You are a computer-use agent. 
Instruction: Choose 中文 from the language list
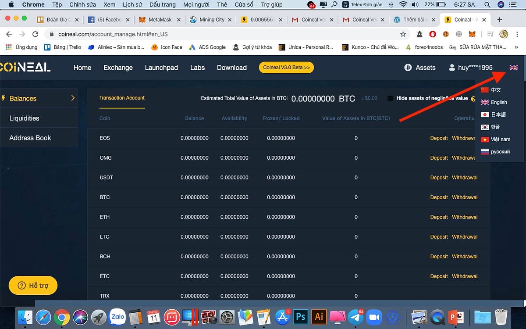[491, 90]
